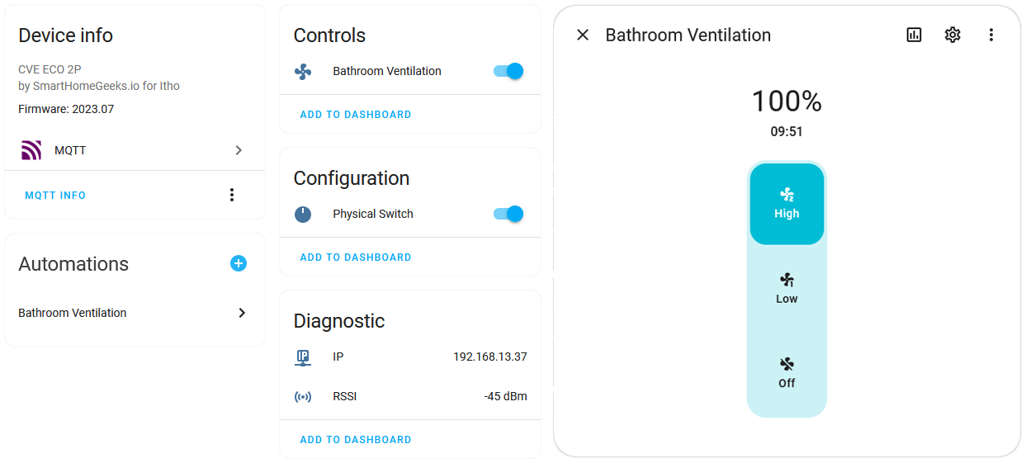Expand the MQTT integration chevron
1026x463 pixels.
click(239, 150)
